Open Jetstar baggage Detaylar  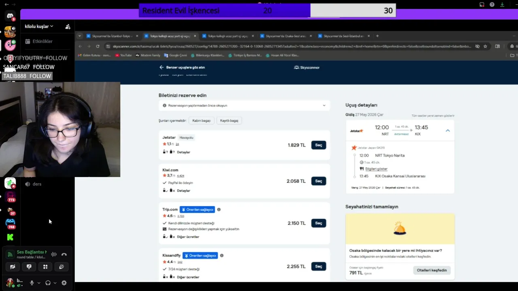click(183, 152)
